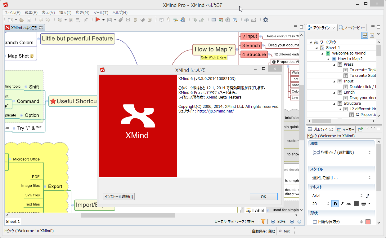
Task: Open the 編集(E) menu
Action: pyautogui.click(x=31, y=13)
